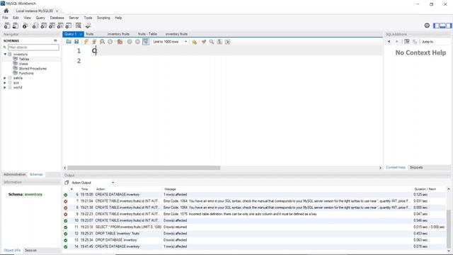The width and height of the screenshot is (453, 255).
Task: Open the Query menu
Action: click(40, 18)
